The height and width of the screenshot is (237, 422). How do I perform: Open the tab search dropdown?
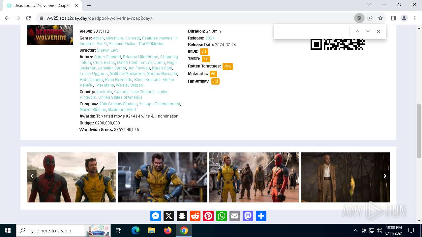(x=369, y=5)
